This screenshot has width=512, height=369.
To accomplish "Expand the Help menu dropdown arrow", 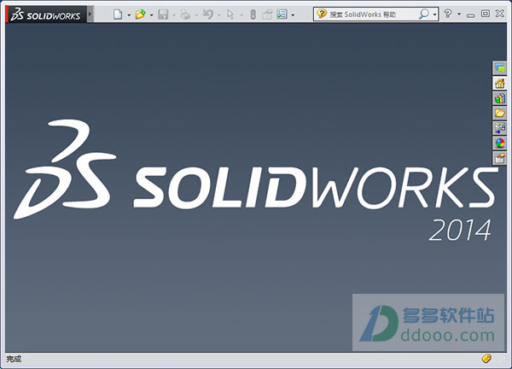I will (459, 15).
